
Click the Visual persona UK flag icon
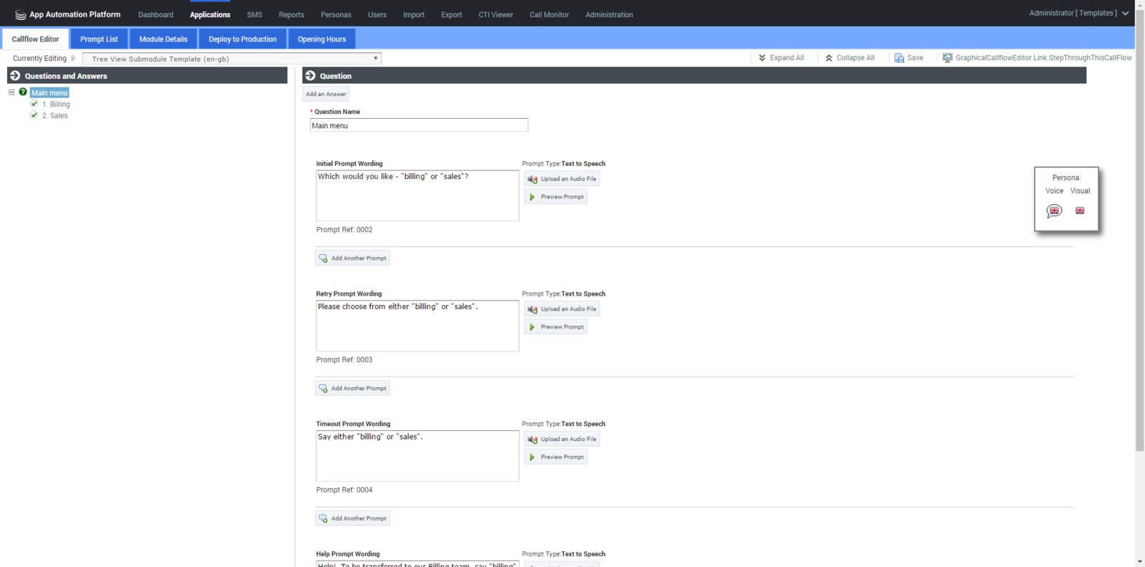coord(1079,210)
